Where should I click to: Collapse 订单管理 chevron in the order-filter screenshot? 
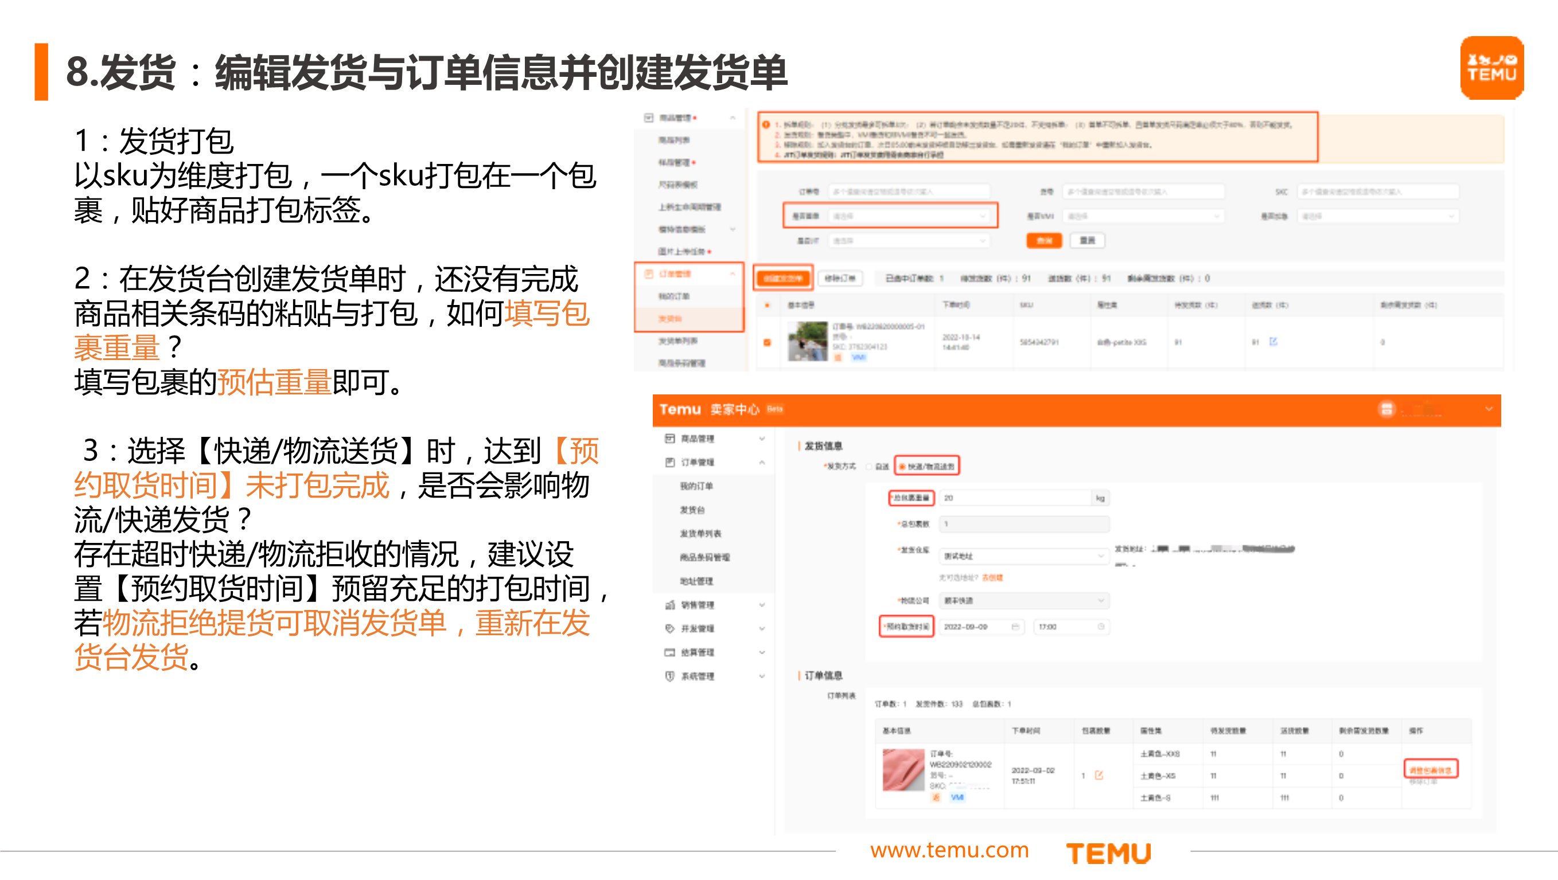click(733, 274)
